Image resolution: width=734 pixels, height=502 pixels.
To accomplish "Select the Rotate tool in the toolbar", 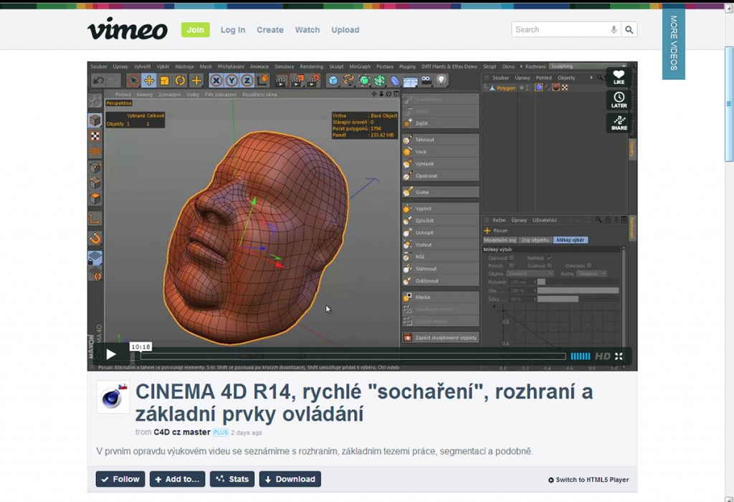I will tap(180, 80).
